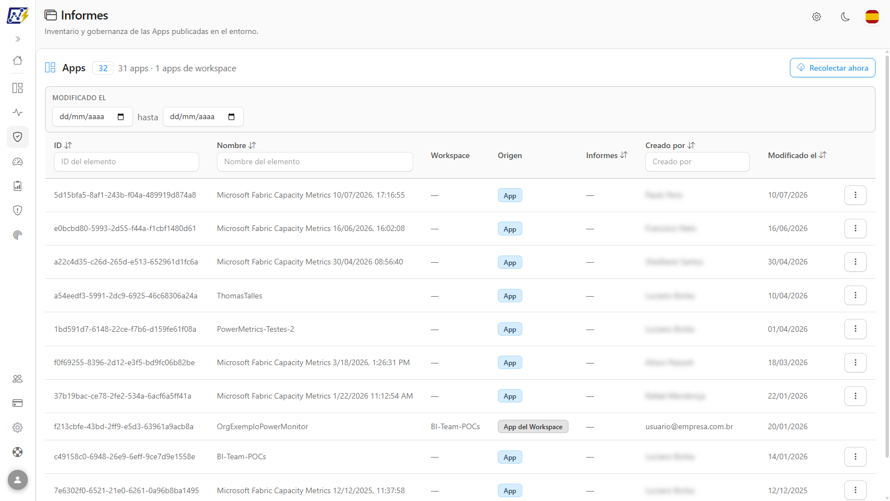Open the report document icon in the sidebar

click(18, 186)
